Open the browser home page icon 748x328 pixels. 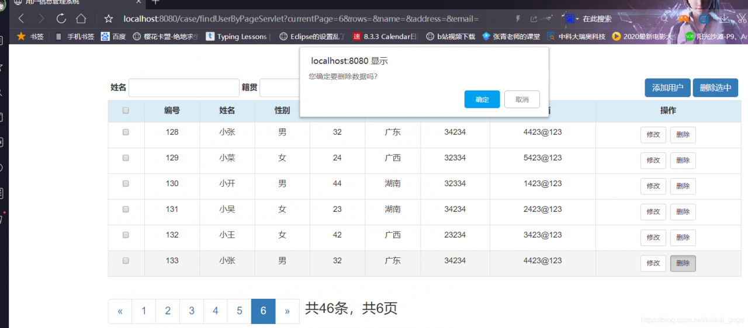(x=81, y=19)
